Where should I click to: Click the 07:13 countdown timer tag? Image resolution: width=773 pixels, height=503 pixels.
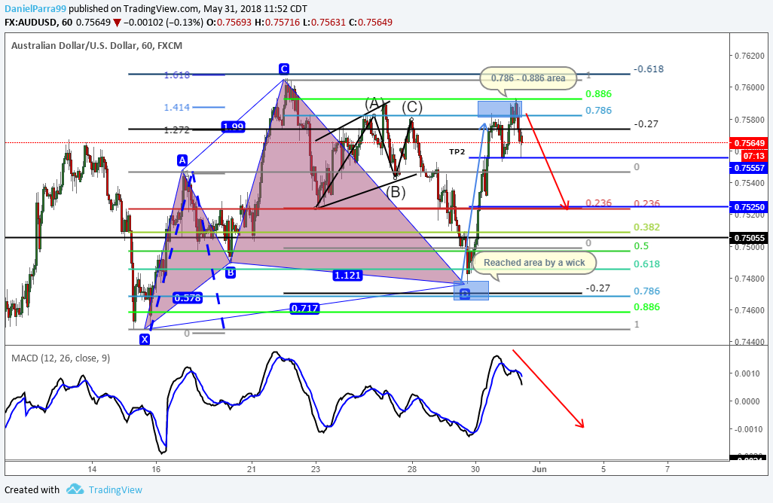[753, 156]
